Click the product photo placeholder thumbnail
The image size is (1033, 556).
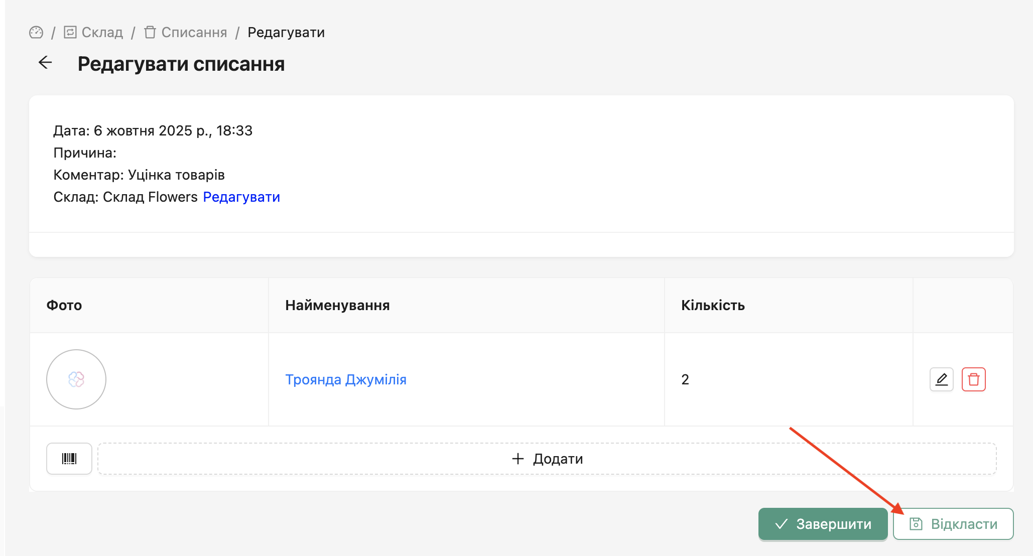click(x=76, y=379)
